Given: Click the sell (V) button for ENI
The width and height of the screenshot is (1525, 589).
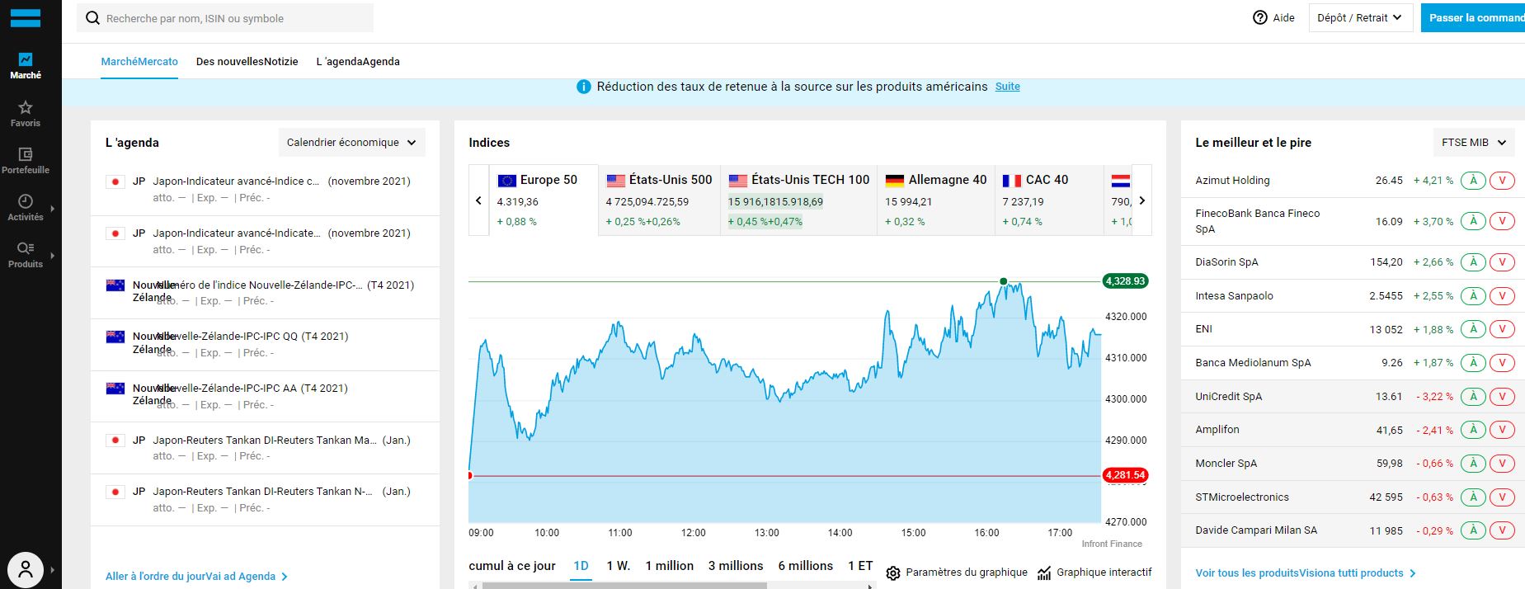Looking at the screenshot, I should pos(1502,329).
